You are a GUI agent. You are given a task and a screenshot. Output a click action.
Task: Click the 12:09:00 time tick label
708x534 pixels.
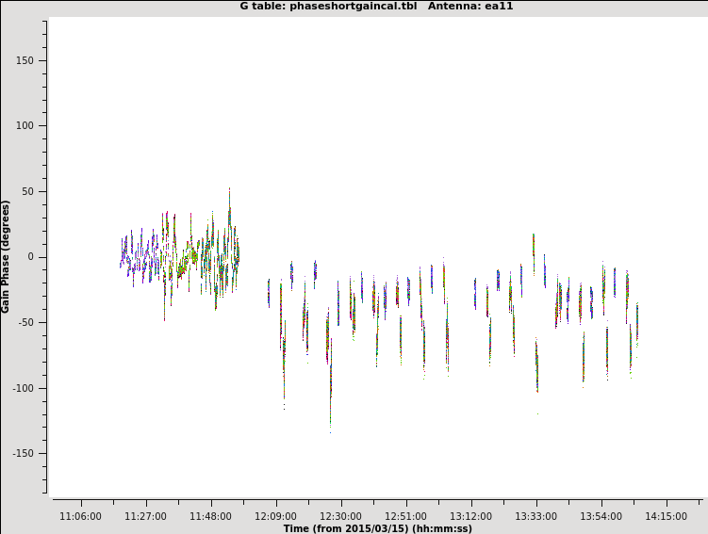(275, 516)
